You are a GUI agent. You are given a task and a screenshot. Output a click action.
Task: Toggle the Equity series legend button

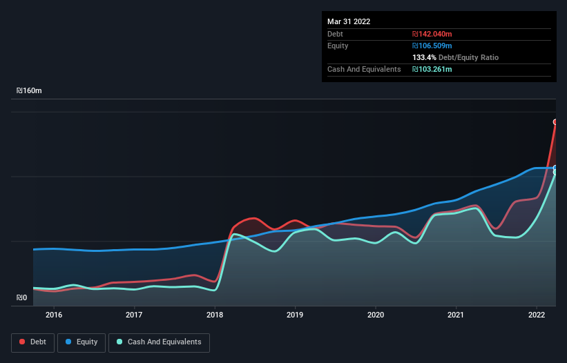pos(81,342)
